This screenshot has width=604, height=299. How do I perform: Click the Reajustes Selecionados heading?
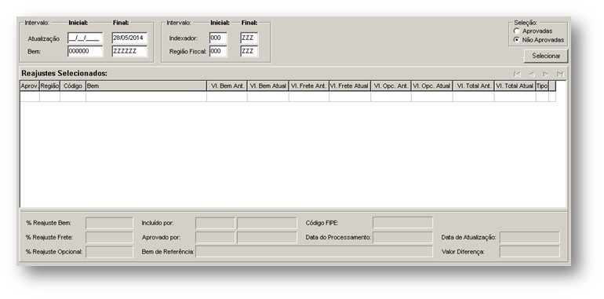click(x=64, y=73)
